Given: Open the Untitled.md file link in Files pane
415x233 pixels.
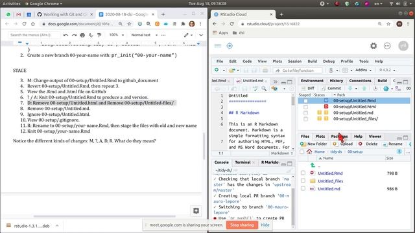Looking at the screenshot, I should click(329, 189).
